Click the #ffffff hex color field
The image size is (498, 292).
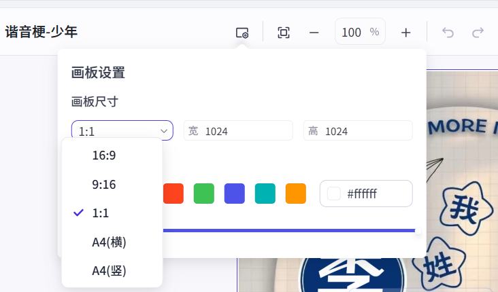click(x=366, y=194)
